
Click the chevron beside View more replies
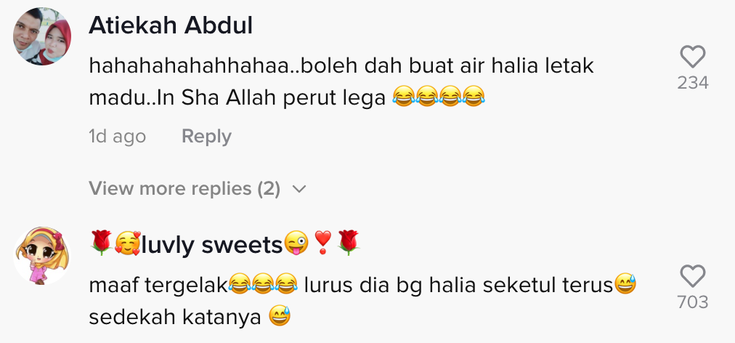tap(299, 189)
